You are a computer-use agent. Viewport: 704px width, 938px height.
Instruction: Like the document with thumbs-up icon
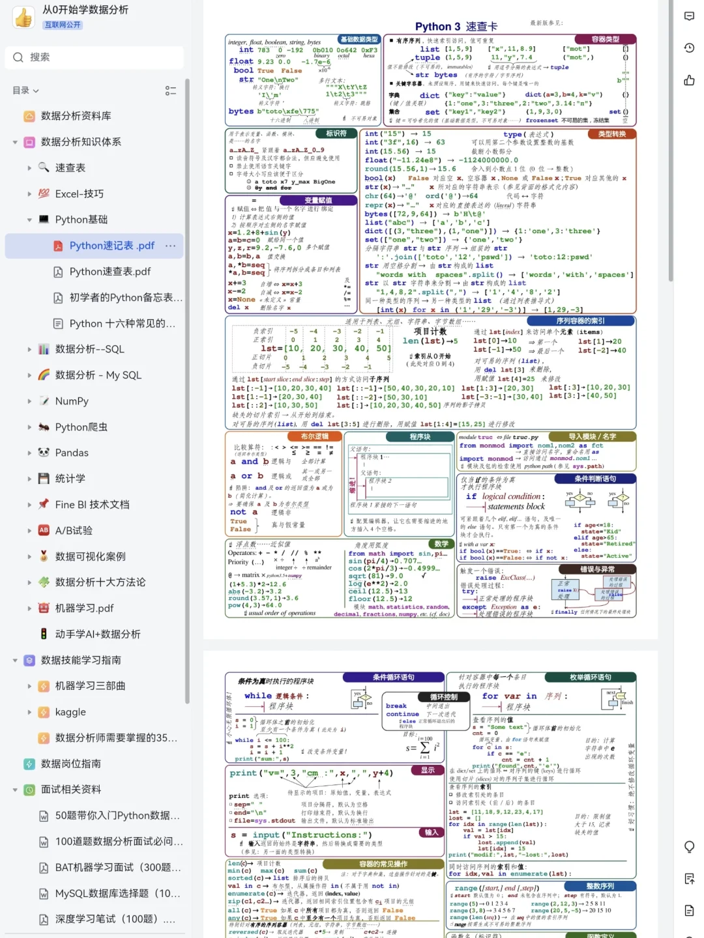click(x=688, y=78)
